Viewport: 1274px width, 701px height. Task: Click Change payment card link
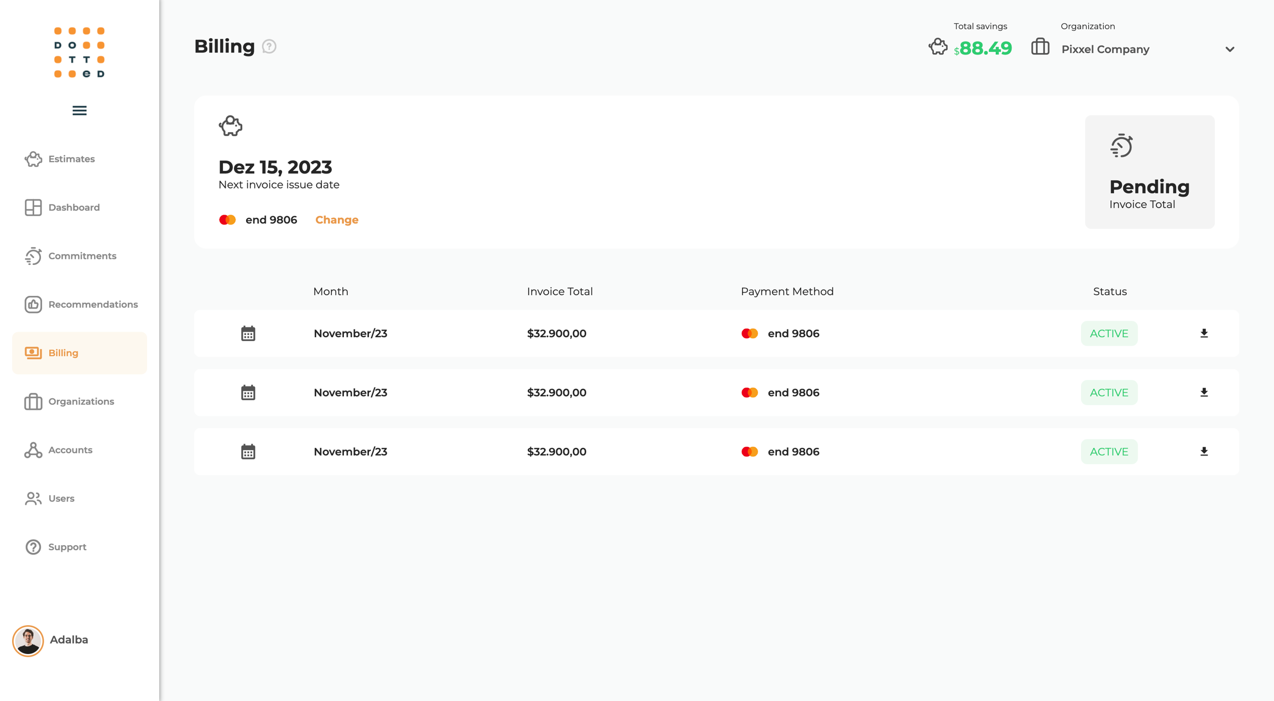click(337, 220)
